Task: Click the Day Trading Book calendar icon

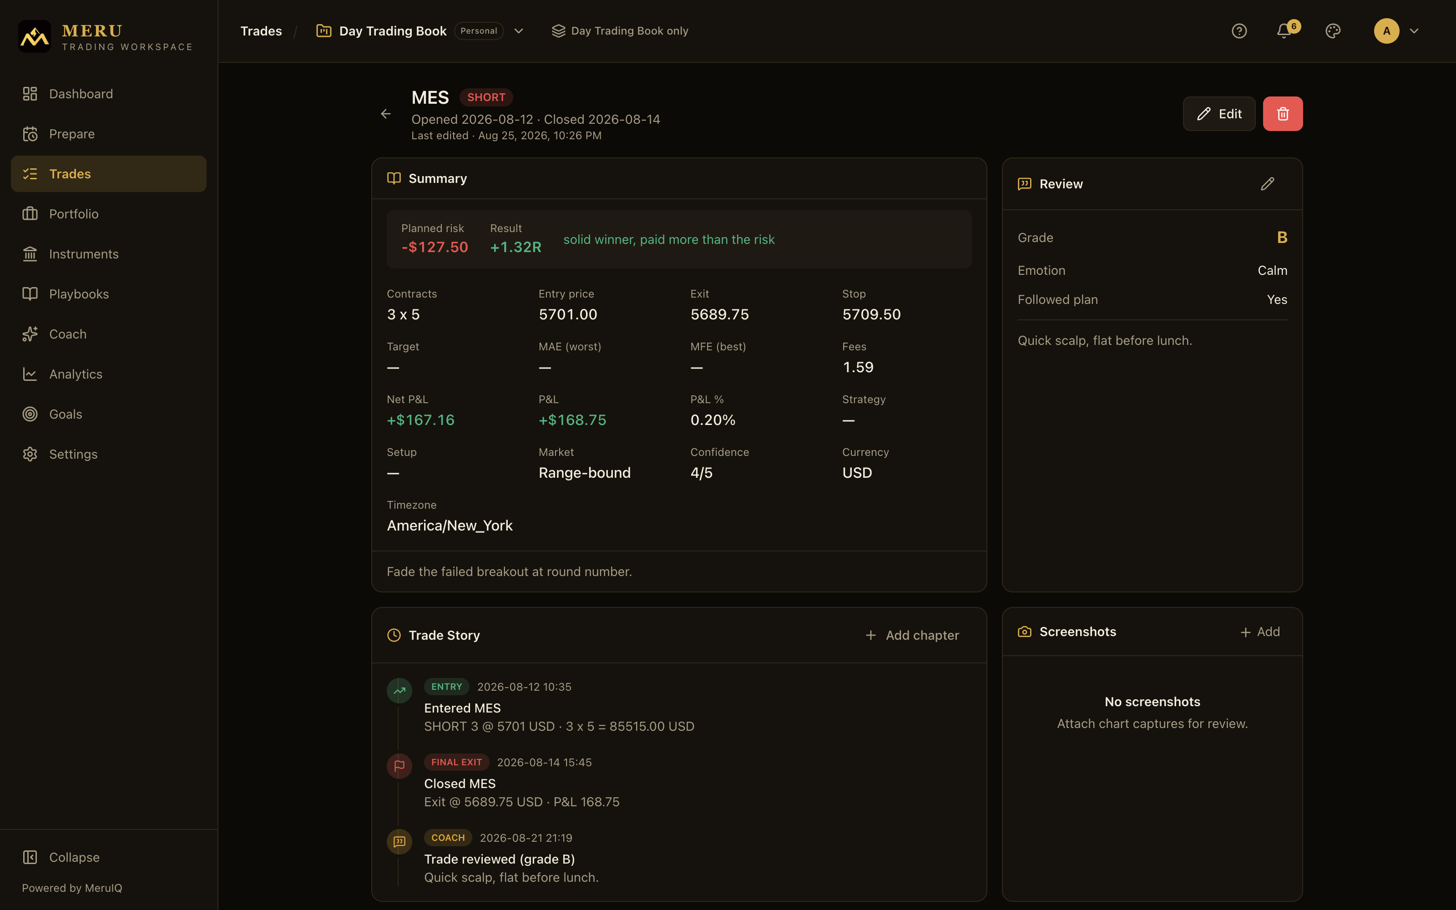Action: pos(324,30)
